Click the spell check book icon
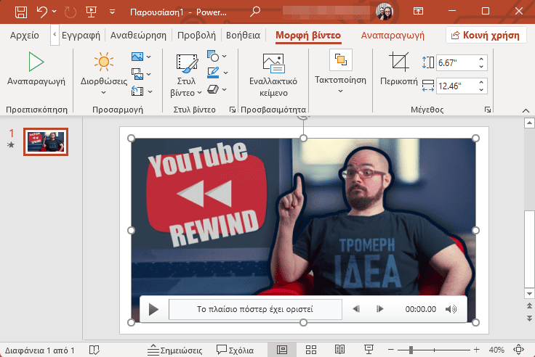The height and width of the screenshot is (357, 535). pyautogui.click(x=94, y=350)
